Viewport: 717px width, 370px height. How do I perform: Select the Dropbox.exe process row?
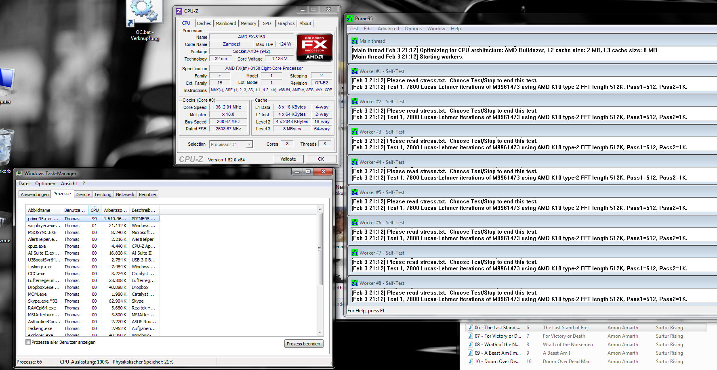tap(93, 287)
